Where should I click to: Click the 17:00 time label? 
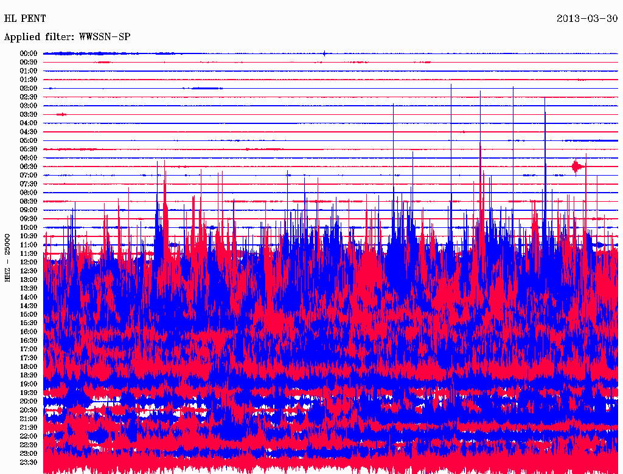[28, 349]
